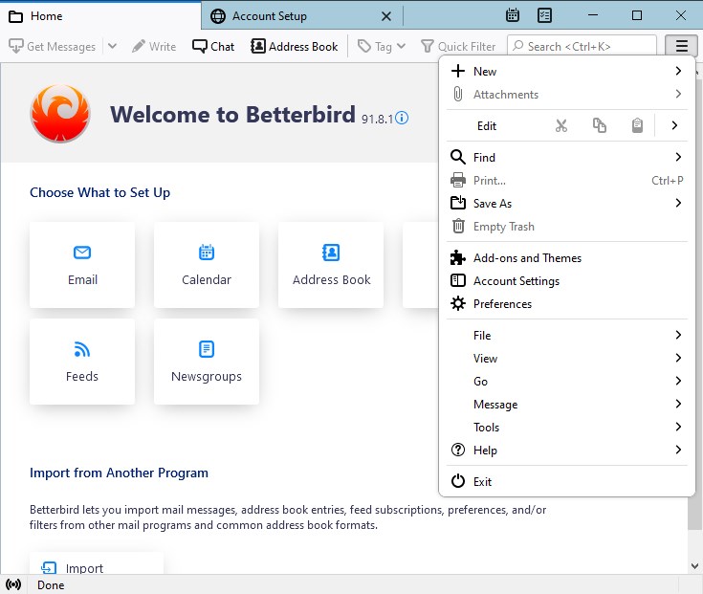Screen dimensions: 703x594
Task: Open Account Settings from the menu
Action: pyautogui.click(x=566, y=280)
